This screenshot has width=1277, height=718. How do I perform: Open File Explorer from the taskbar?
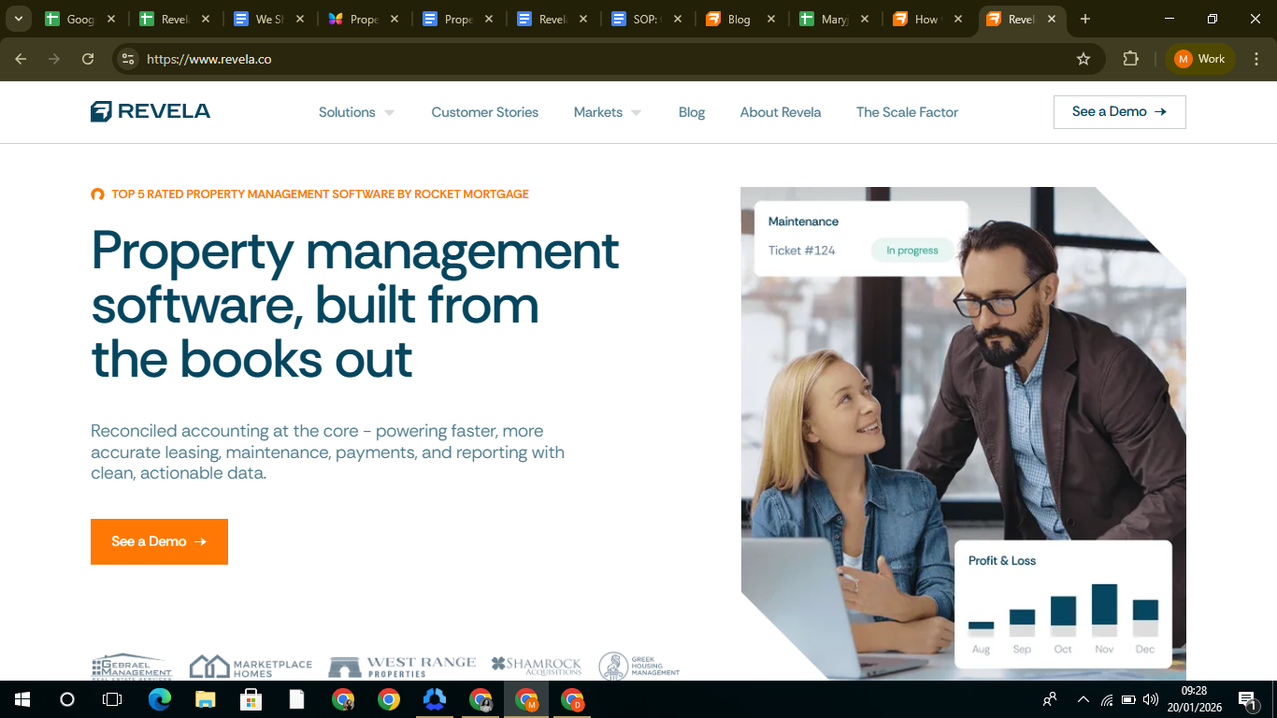(206, 699)
